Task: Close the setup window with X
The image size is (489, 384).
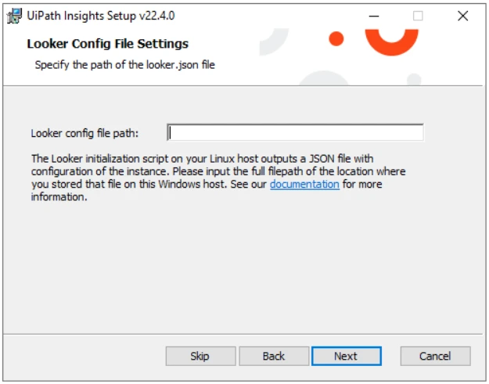Action: click(463, 16)
